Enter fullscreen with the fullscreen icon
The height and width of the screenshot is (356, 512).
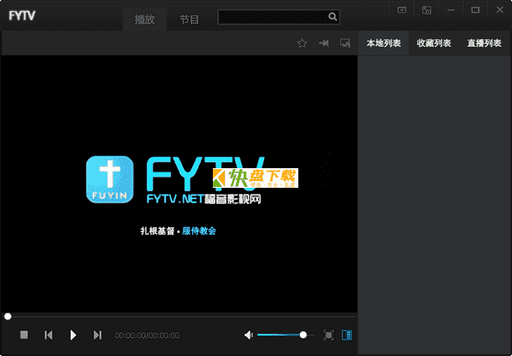coord(328,335)
